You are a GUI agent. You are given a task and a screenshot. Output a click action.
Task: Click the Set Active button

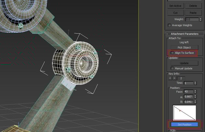[x=175, y=6]
